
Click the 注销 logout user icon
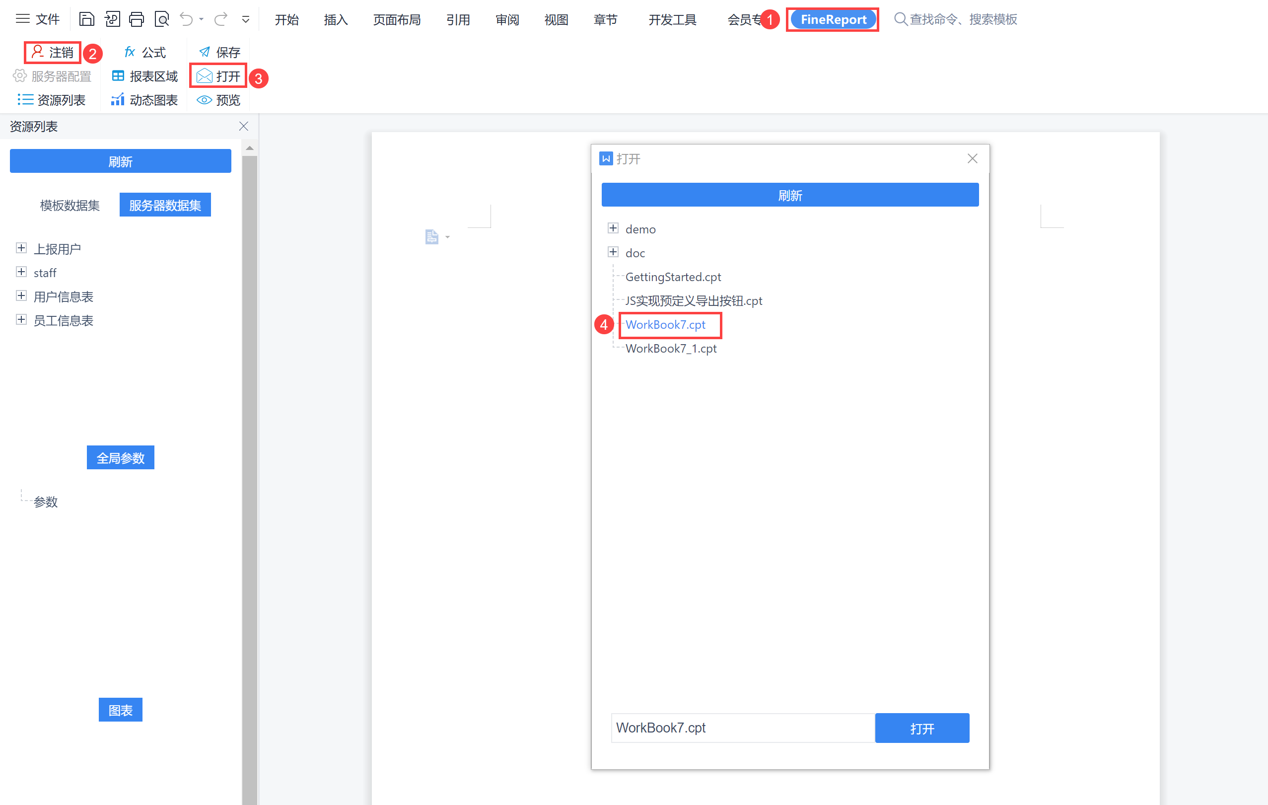coord(37,52)
